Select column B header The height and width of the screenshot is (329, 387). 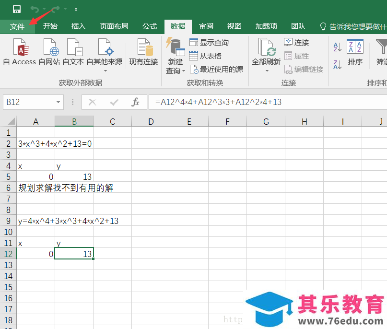coord(74,121)
